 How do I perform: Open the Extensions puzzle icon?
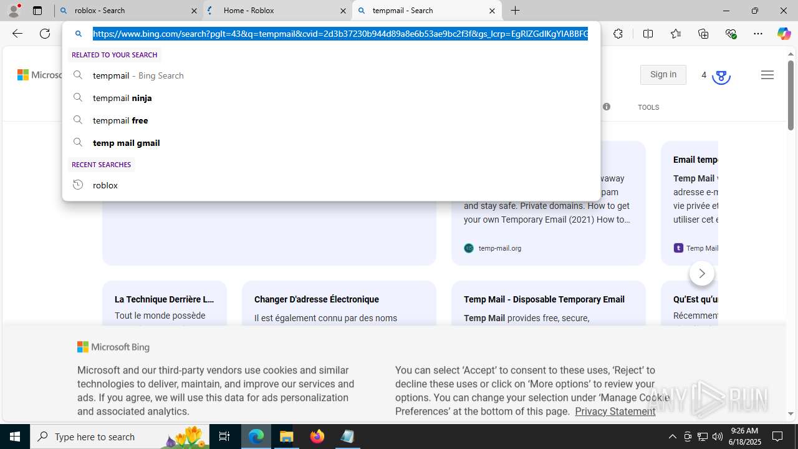[x=618, y=34]
